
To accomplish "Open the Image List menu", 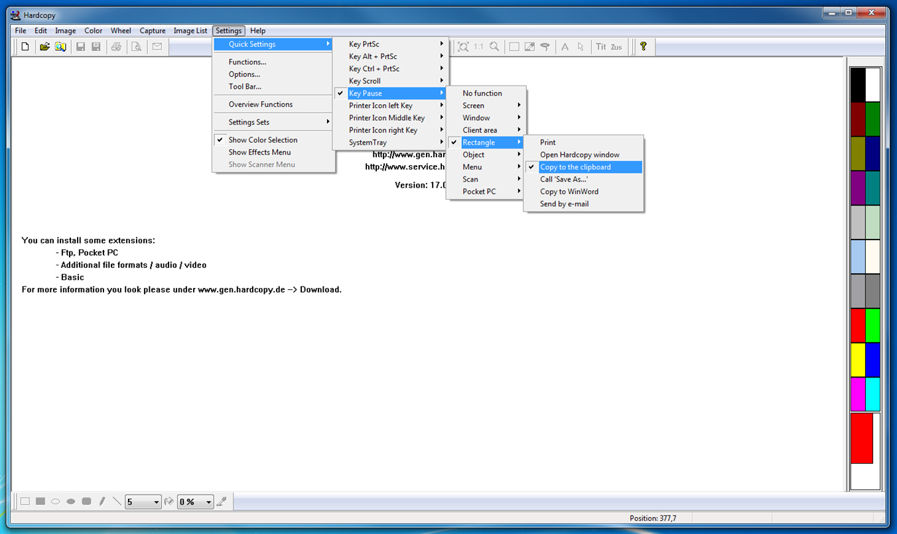I will point(190,31).
